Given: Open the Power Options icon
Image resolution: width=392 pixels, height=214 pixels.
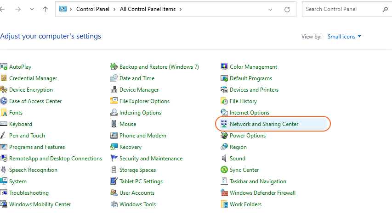Looking at the screenshot, I should tap(224, 136).
